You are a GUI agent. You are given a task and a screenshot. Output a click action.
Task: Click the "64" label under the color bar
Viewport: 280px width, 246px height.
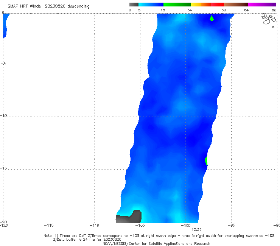(246, 10)
